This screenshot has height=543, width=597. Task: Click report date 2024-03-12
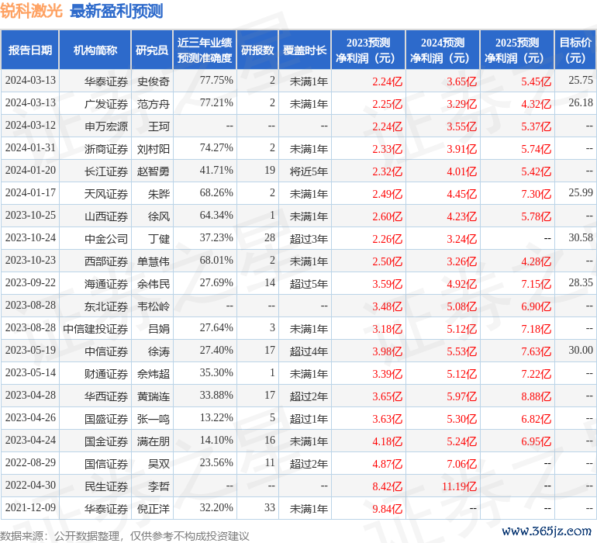coord(30,125)
